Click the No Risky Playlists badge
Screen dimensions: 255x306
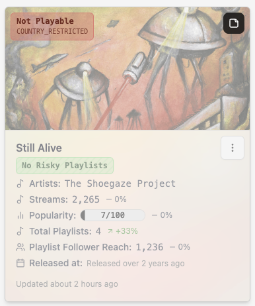pyautogui.click(x=65, y=166)
